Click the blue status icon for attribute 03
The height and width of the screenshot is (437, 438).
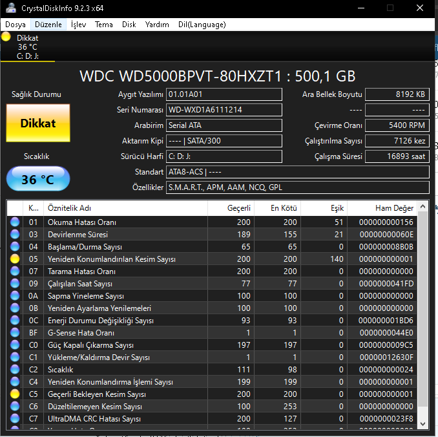coord(15,235)
